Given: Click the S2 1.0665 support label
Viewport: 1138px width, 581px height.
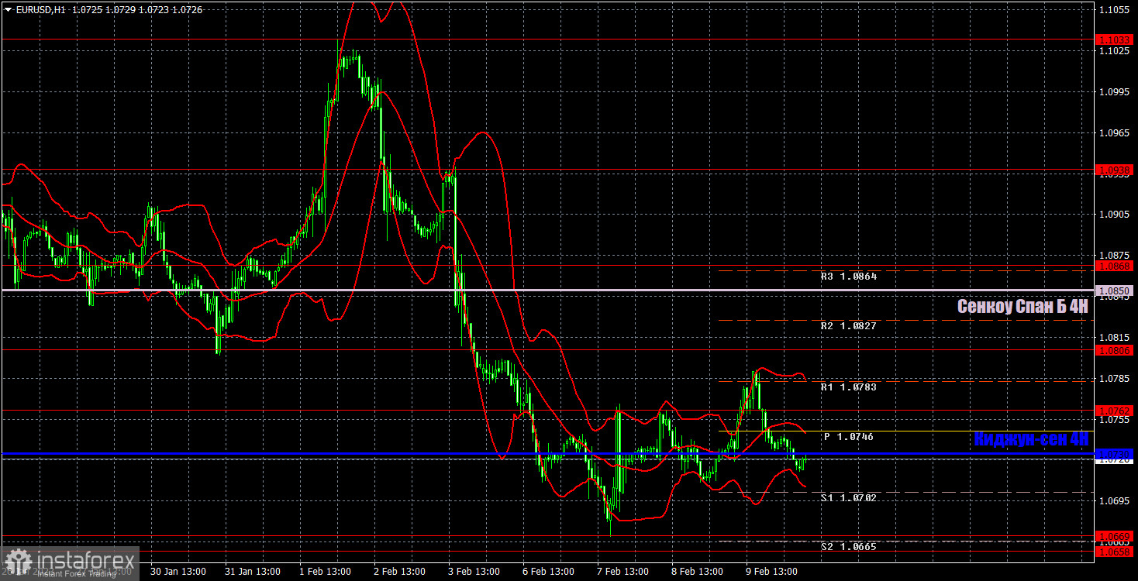Looking at the screenshot, I should point(849,546).
